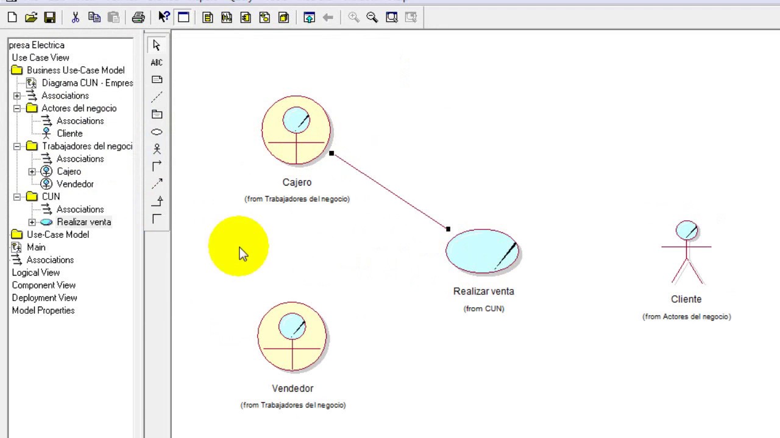The height and width of the screenshot is (438, 780).
Task: Select the Vendedor worker on diagram canvas
Action: coord(292,336)
